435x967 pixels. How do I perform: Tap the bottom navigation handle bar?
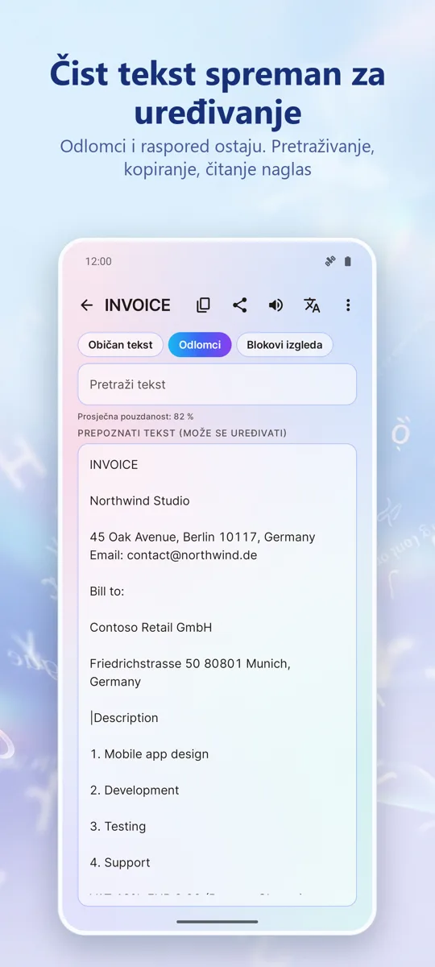pyautogui.click(x=217, y=922)
